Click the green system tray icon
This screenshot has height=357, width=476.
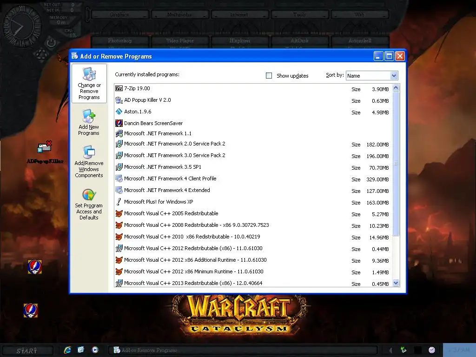point(403,350)
